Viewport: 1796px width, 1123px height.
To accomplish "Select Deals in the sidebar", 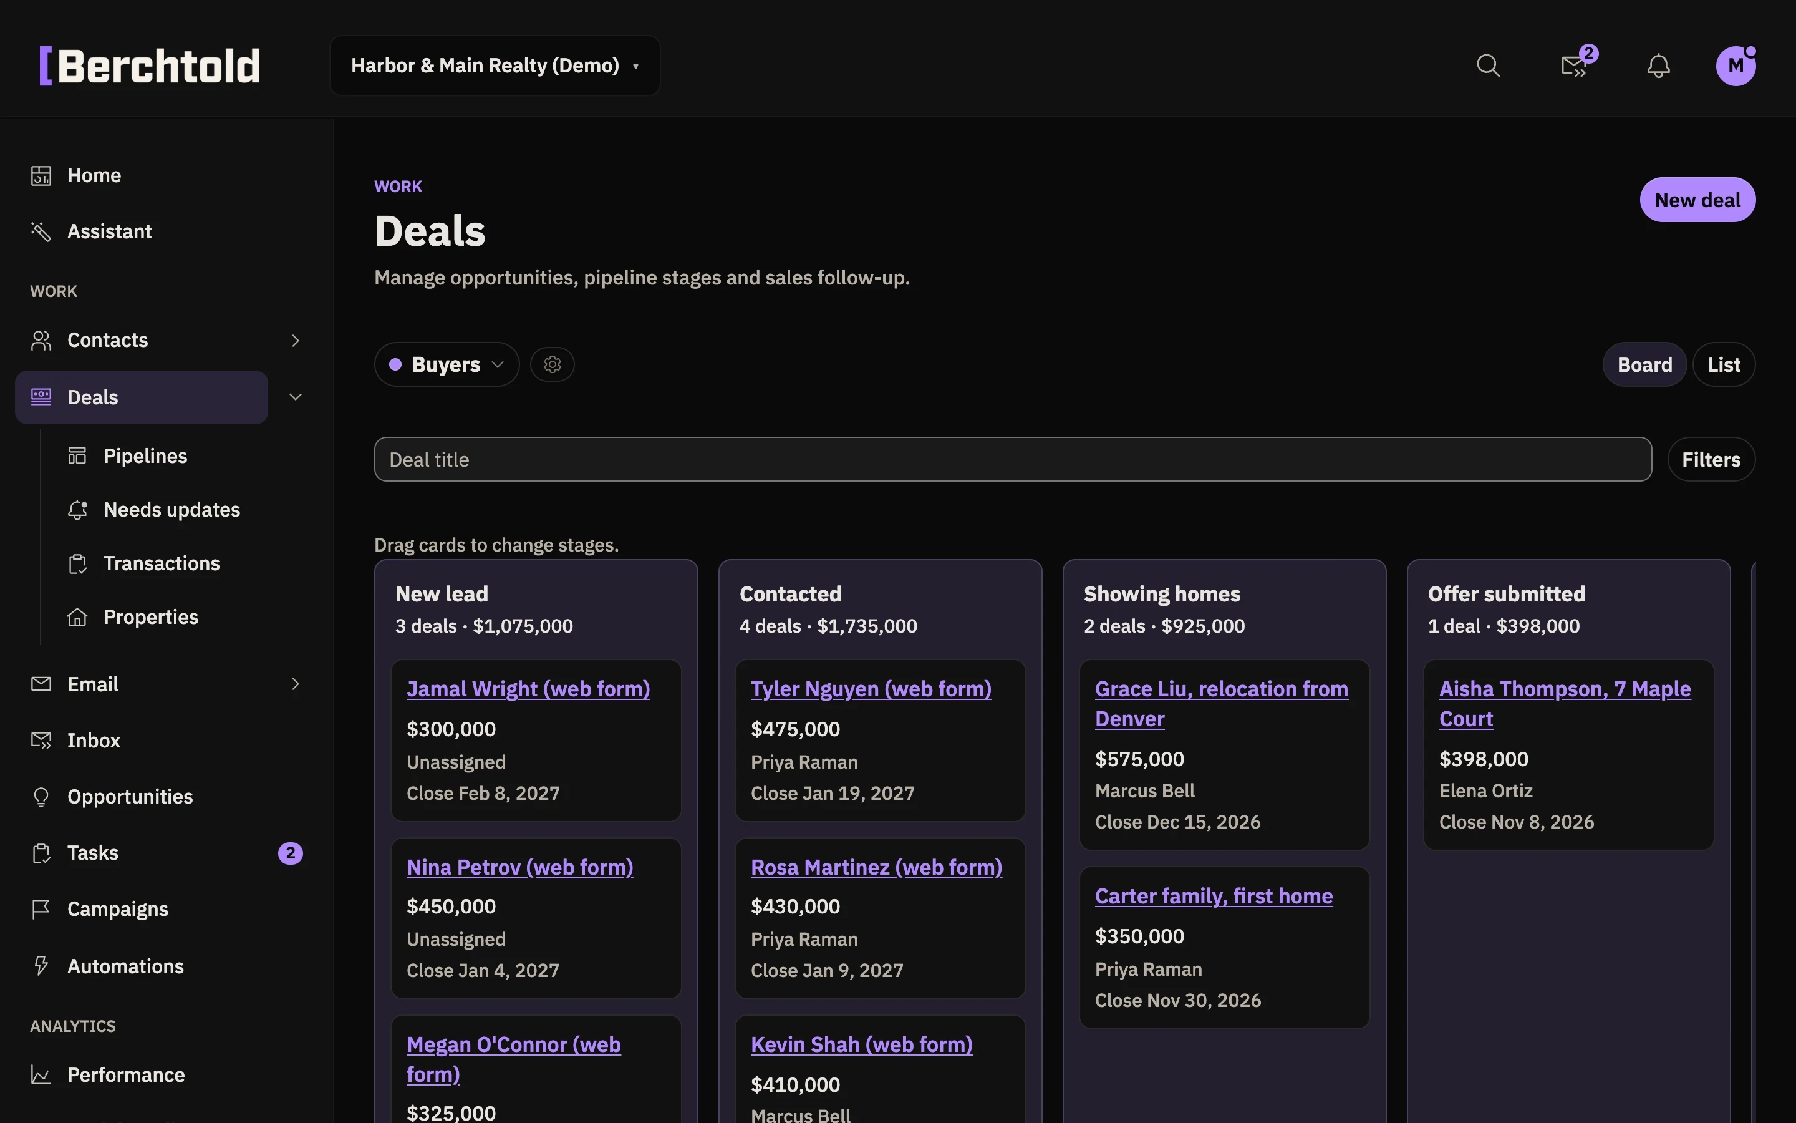I will tap(141, 397).
